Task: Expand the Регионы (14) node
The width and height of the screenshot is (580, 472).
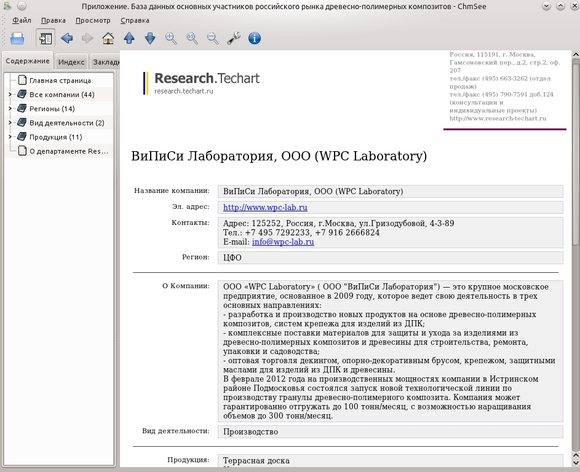Action: [10, 109]
